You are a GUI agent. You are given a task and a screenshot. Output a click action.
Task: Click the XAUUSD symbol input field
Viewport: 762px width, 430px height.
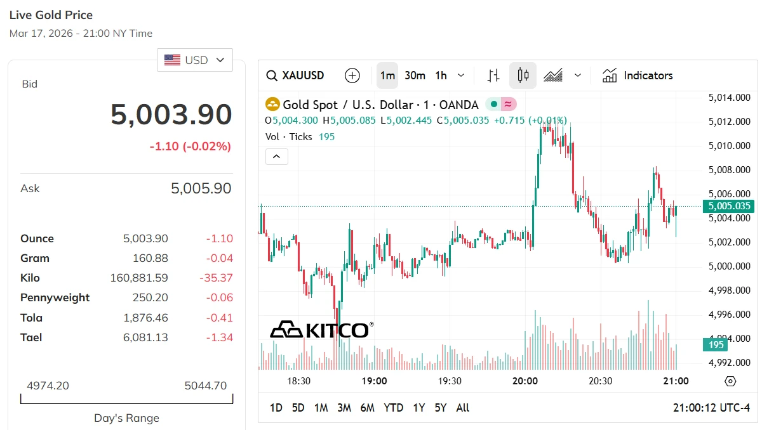[302, 75]
